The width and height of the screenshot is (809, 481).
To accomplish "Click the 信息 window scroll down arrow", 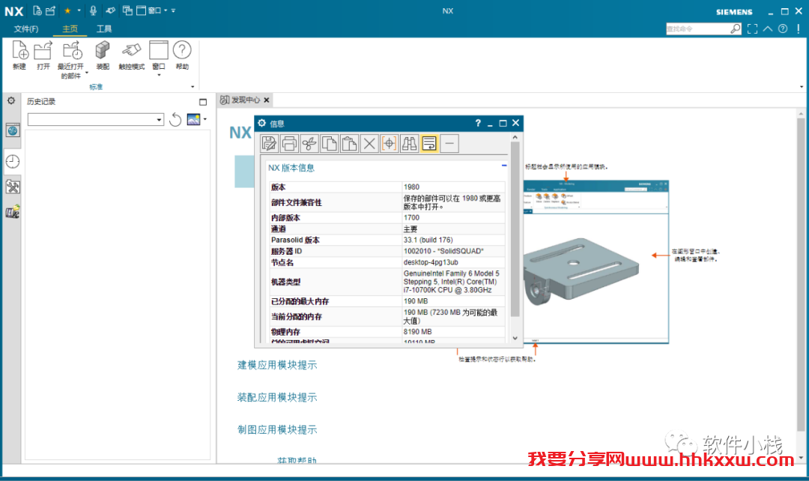I will (x=515, y=338).
